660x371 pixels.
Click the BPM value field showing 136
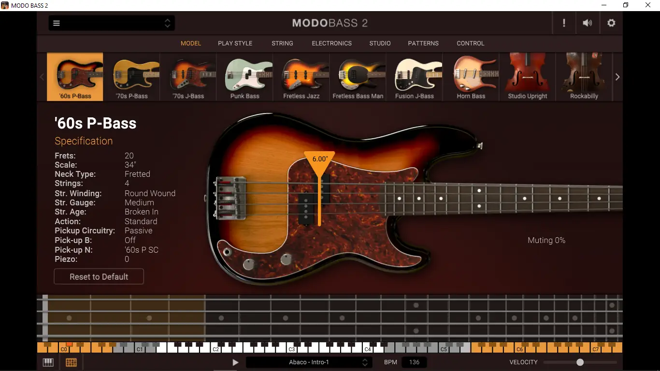(414, 362)
